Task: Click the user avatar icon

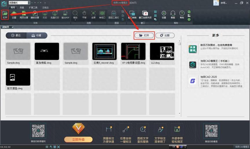Action: pyautogui.click(x=216, y=3)
